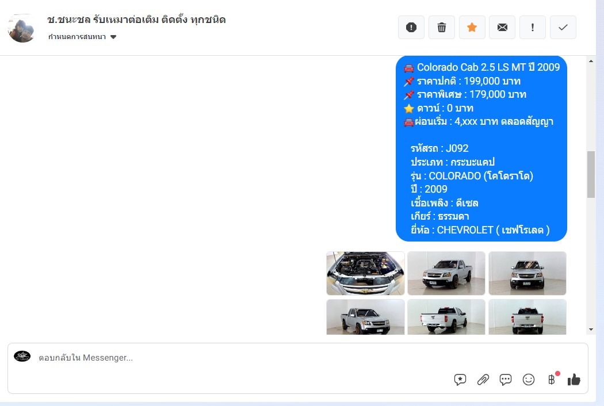Toggle the orange star follow-up icon

[x=472, y=28]
